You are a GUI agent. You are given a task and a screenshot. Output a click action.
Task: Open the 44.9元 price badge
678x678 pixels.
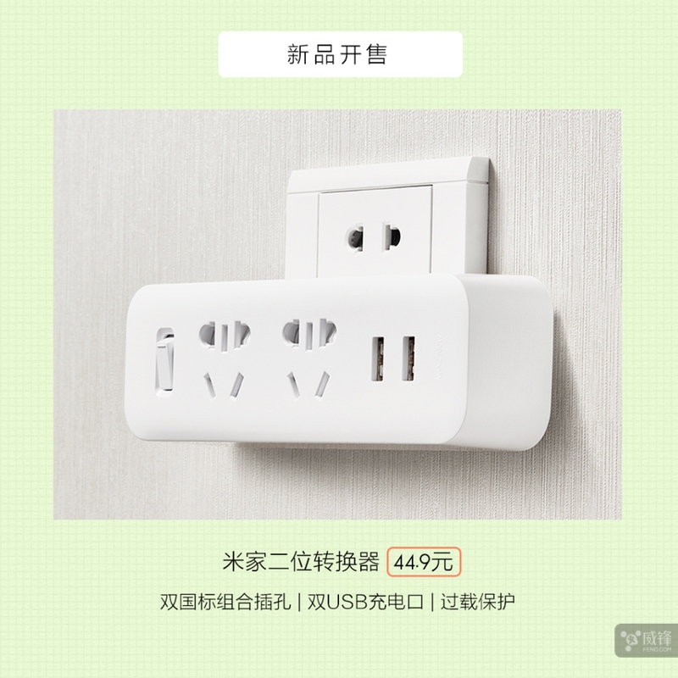pos(424,562)
